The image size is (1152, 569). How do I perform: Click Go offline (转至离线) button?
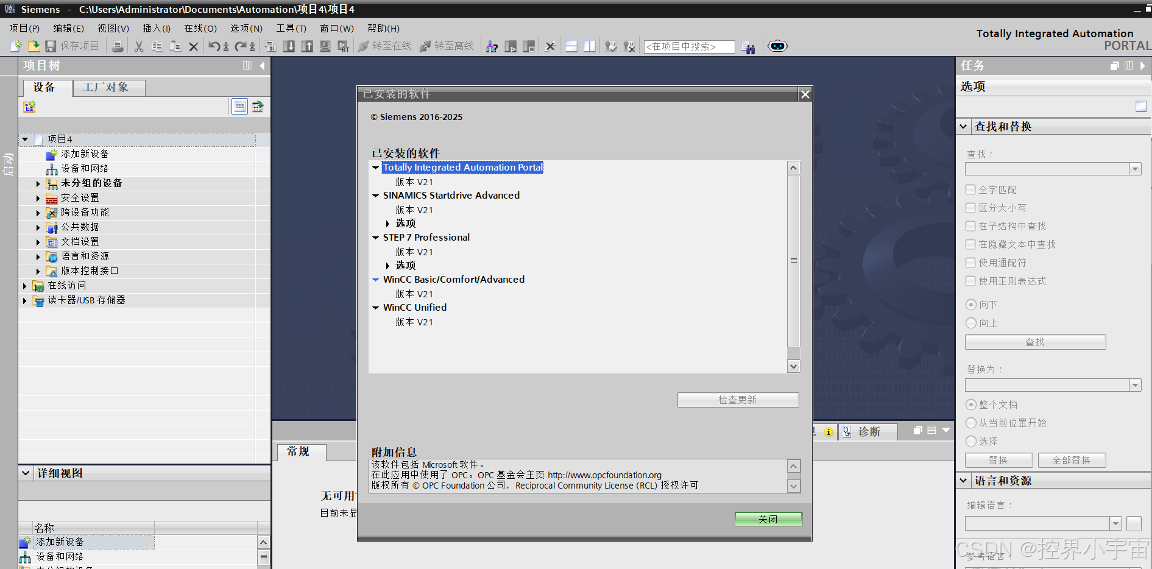447,46
